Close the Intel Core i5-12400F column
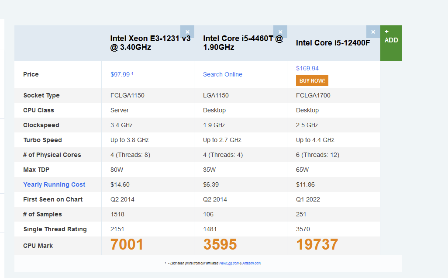 pyautogui.click(x=373, y=32)
